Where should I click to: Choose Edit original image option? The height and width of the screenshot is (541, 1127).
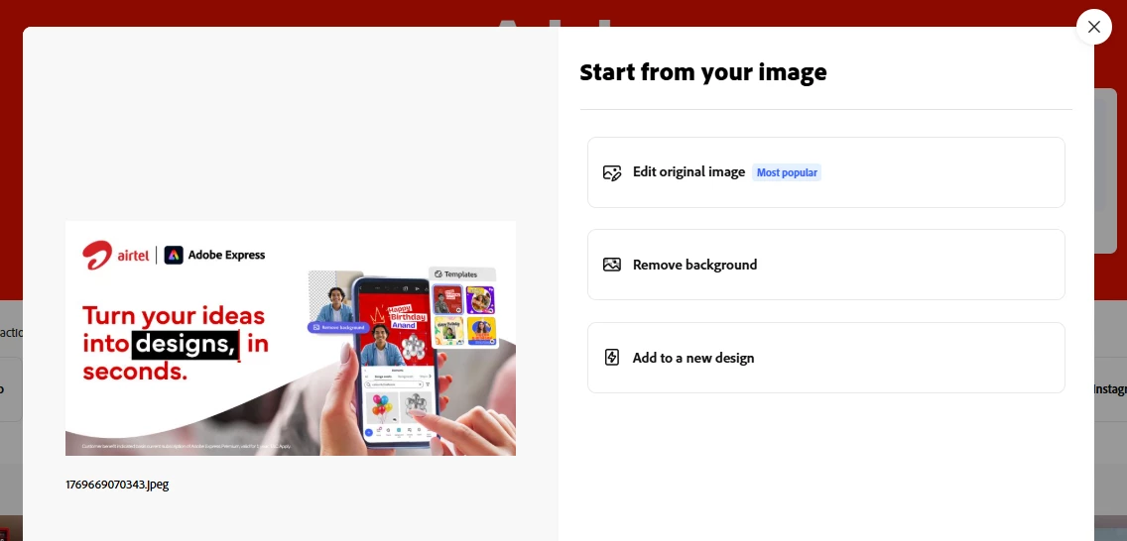coord(825,172)
